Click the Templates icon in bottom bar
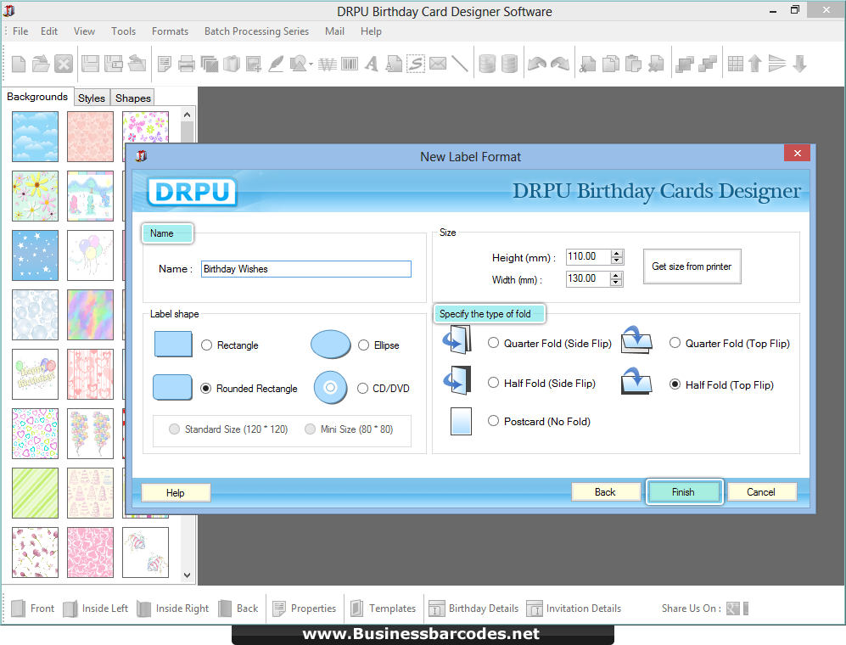The width and height of the screenshot is (846, 645). [356, 609]
